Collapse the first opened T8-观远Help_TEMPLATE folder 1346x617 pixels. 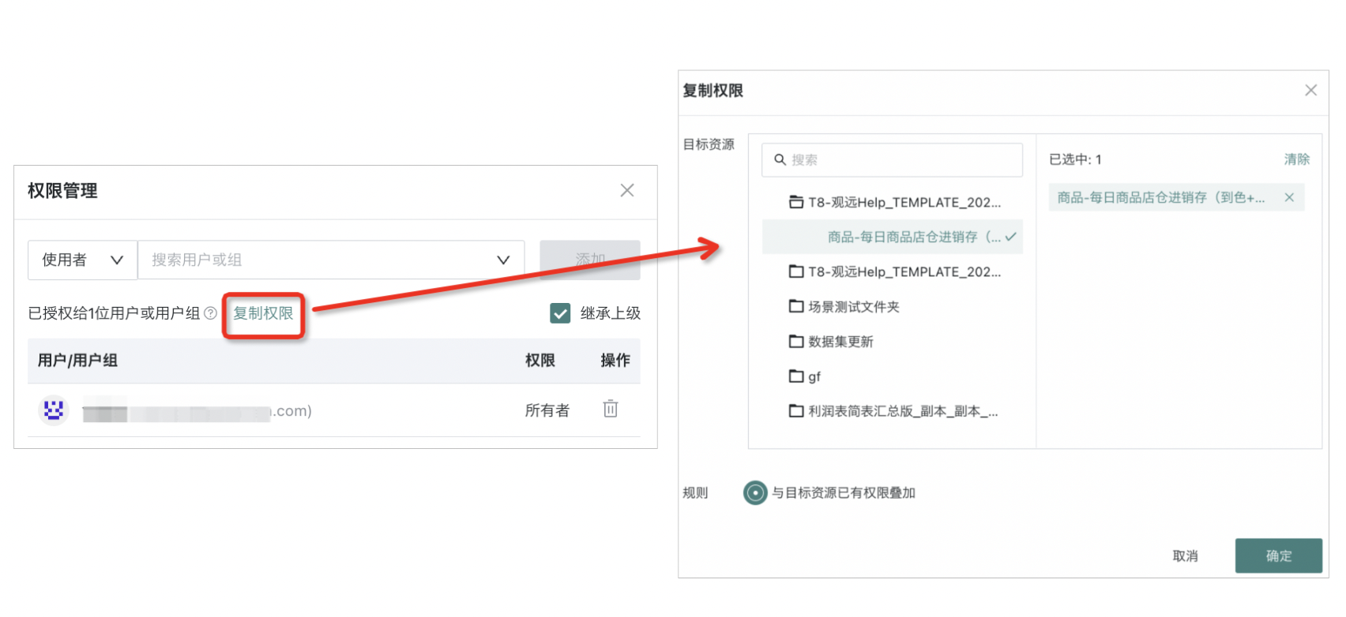(x=796, y=203)
